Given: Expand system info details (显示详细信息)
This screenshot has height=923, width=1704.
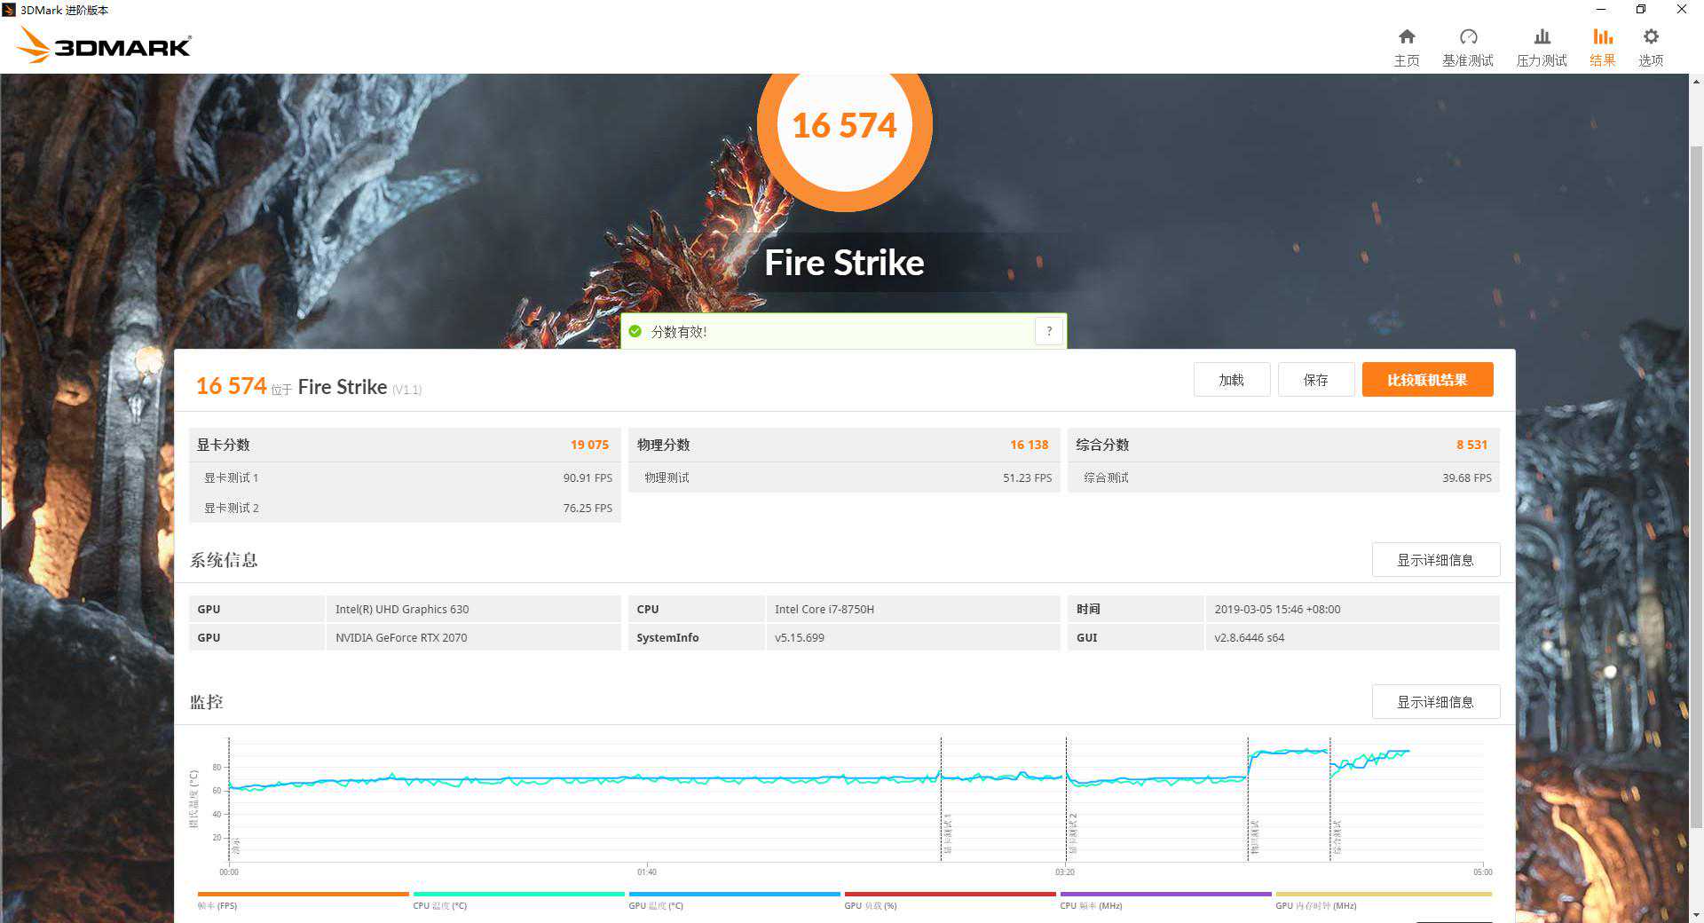Looking at the screenshot, I should [x=1435, y=560].
